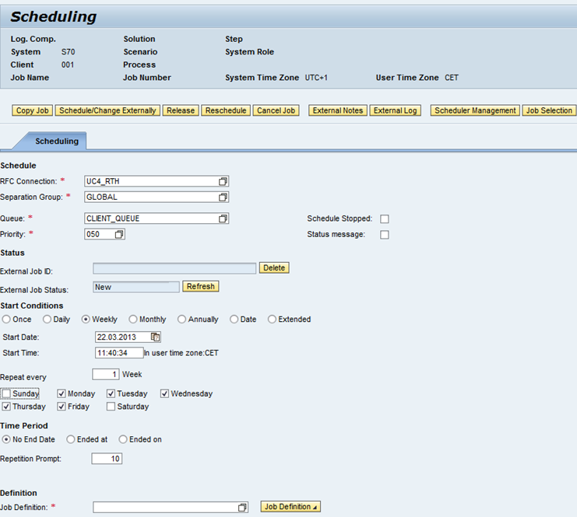Open value help icon for RFC Connection
This screenshot has height=517, width=577.
223,181
